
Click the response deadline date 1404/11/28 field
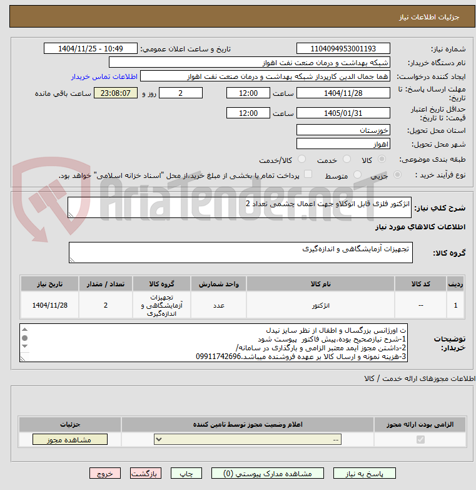click(x=343, y=93)
